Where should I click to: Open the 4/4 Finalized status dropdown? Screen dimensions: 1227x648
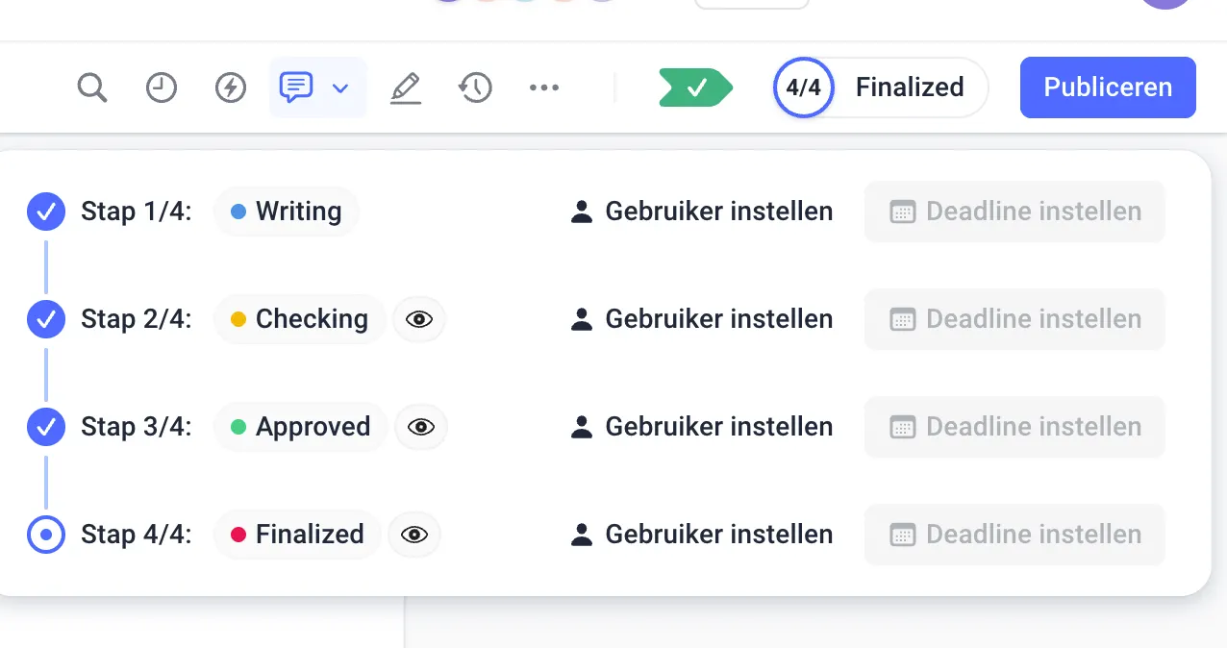click(878, 87)
